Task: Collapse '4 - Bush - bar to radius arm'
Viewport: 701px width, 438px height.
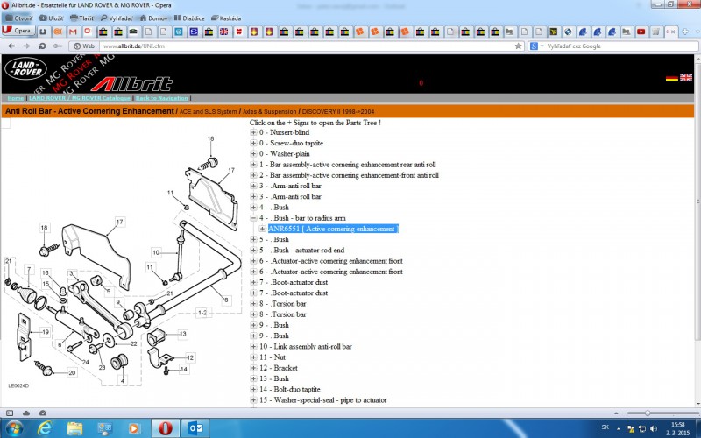Action: point(253,218)
